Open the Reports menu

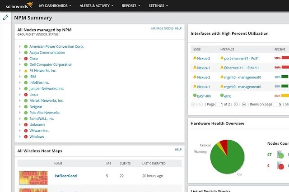pos(131,6)
